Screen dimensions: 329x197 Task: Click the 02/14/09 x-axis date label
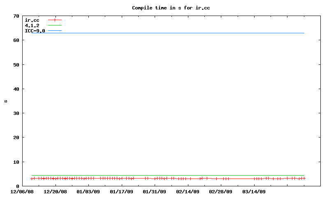pyautogui.click(x=188, y=191)
